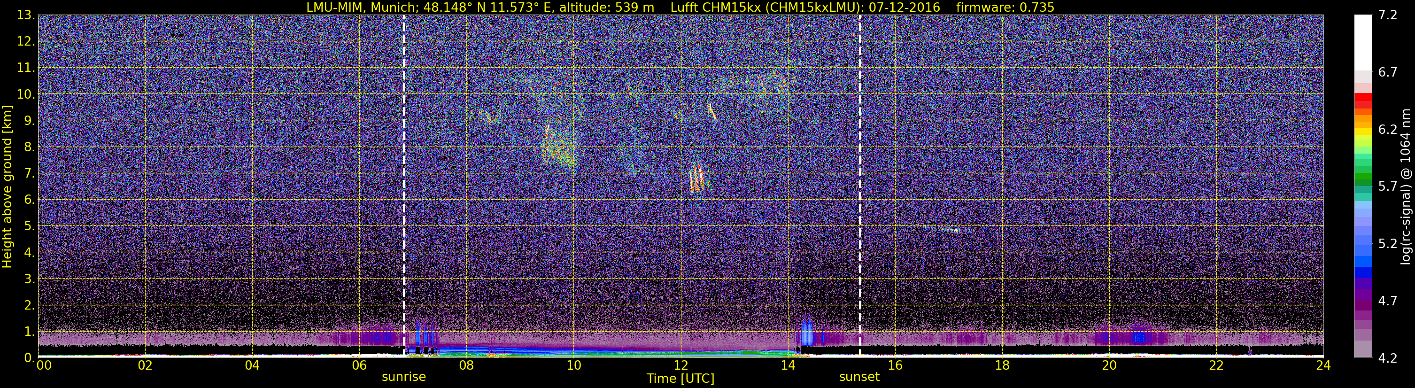The image size is (1415, 388).
Task: Click height axis tick '7.'
Action: 29,174
